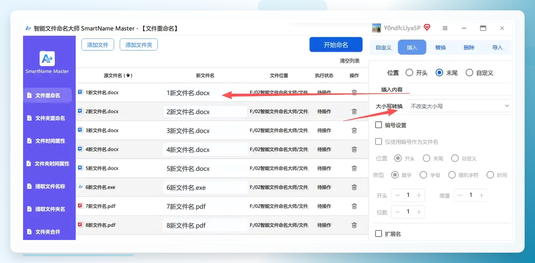The image size is (535, 263).
Task: Open 文件时间属性 in the sidebar
Action: pyautogui.click(x=47, y=141)
